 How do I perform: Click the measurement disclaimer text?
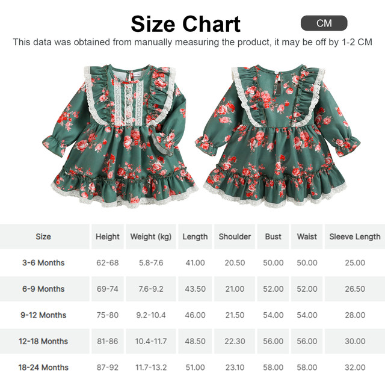click(192, 42)
